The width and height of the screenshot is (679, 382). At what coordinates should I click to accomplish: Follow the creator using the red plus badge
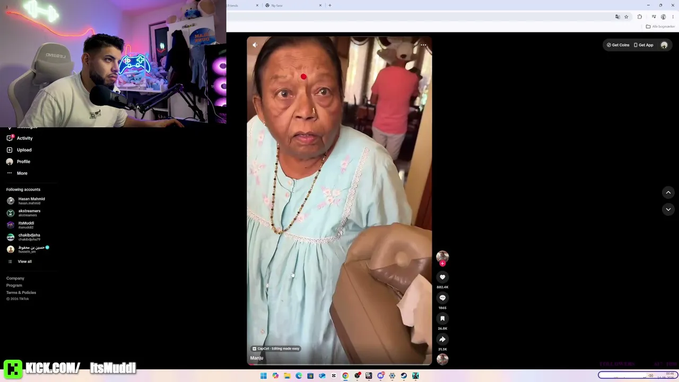442,263
